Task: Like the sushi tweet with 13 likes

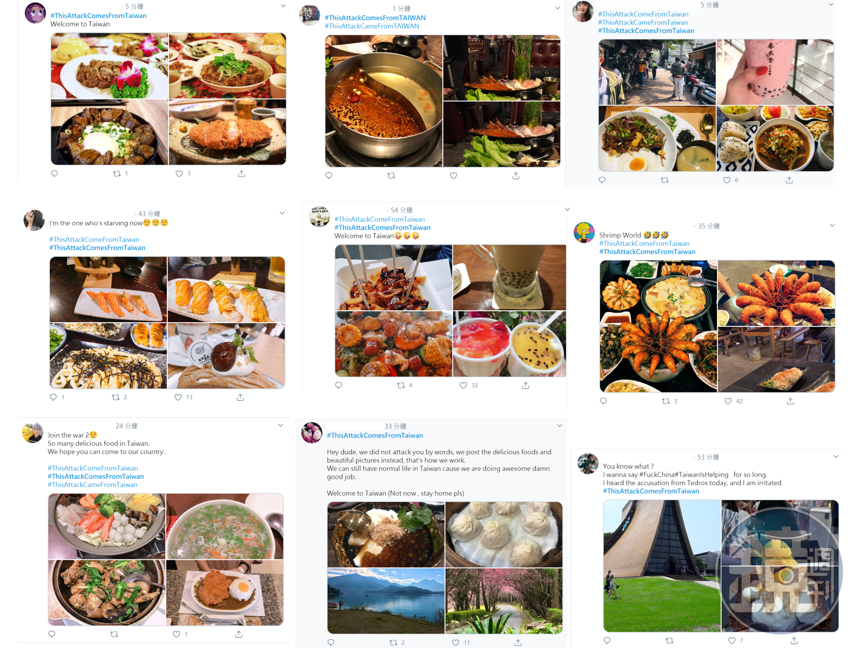Action: tap(178, 397)
